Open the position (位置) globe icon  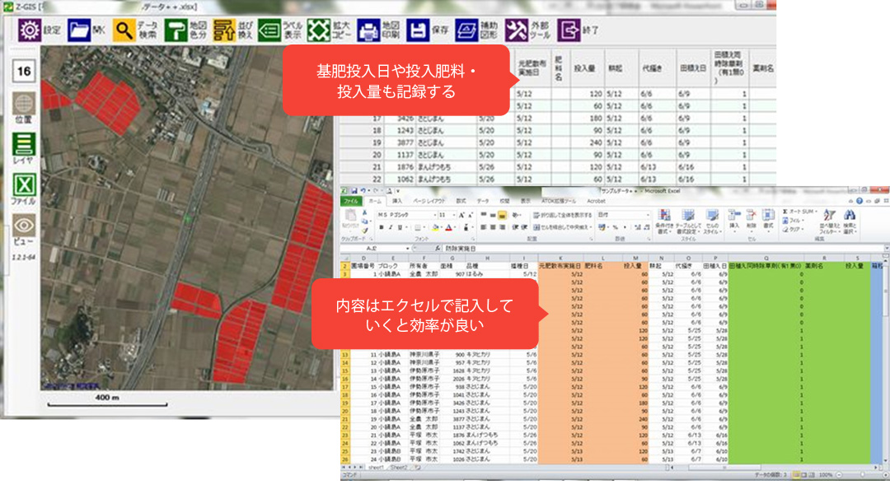[23, 104]
